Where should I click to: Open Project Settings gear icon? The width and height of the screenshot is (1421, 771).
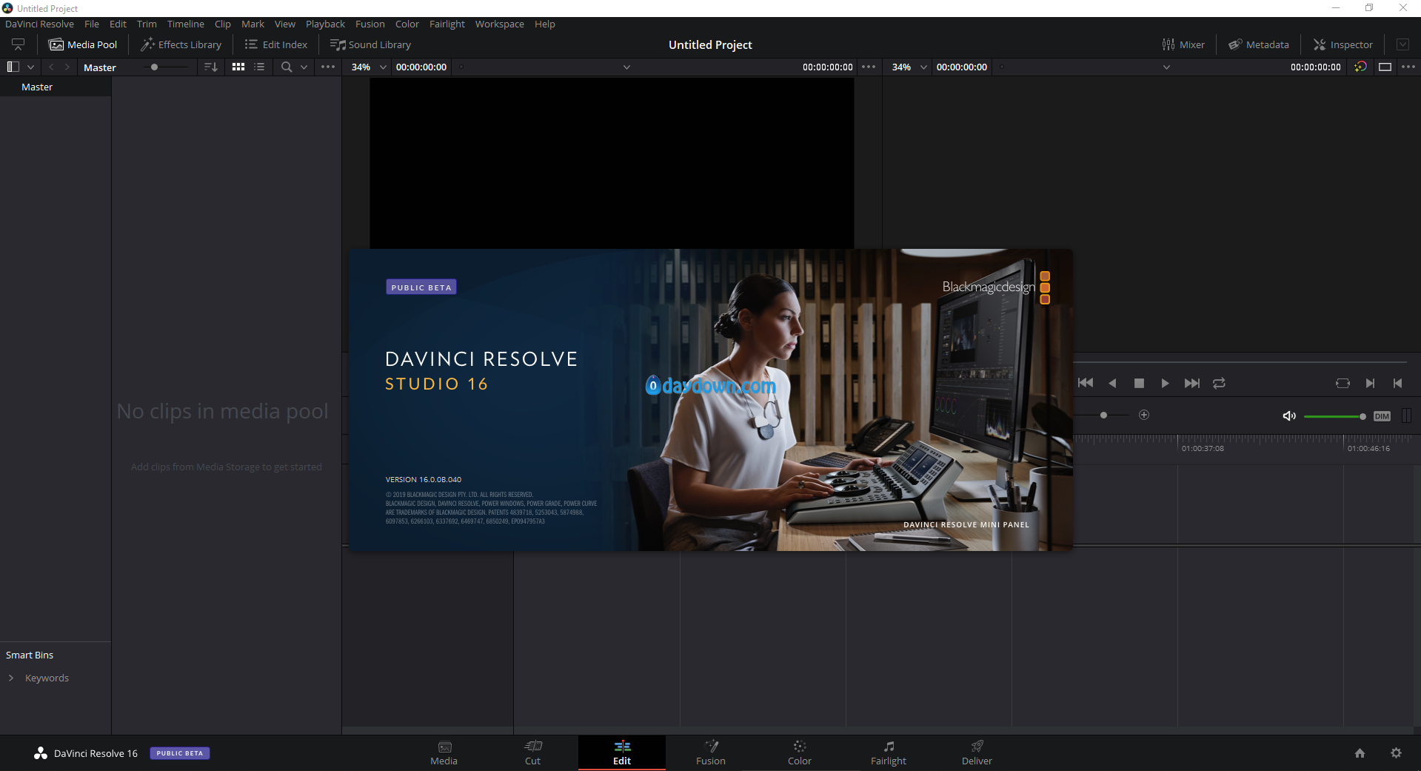1396,752
